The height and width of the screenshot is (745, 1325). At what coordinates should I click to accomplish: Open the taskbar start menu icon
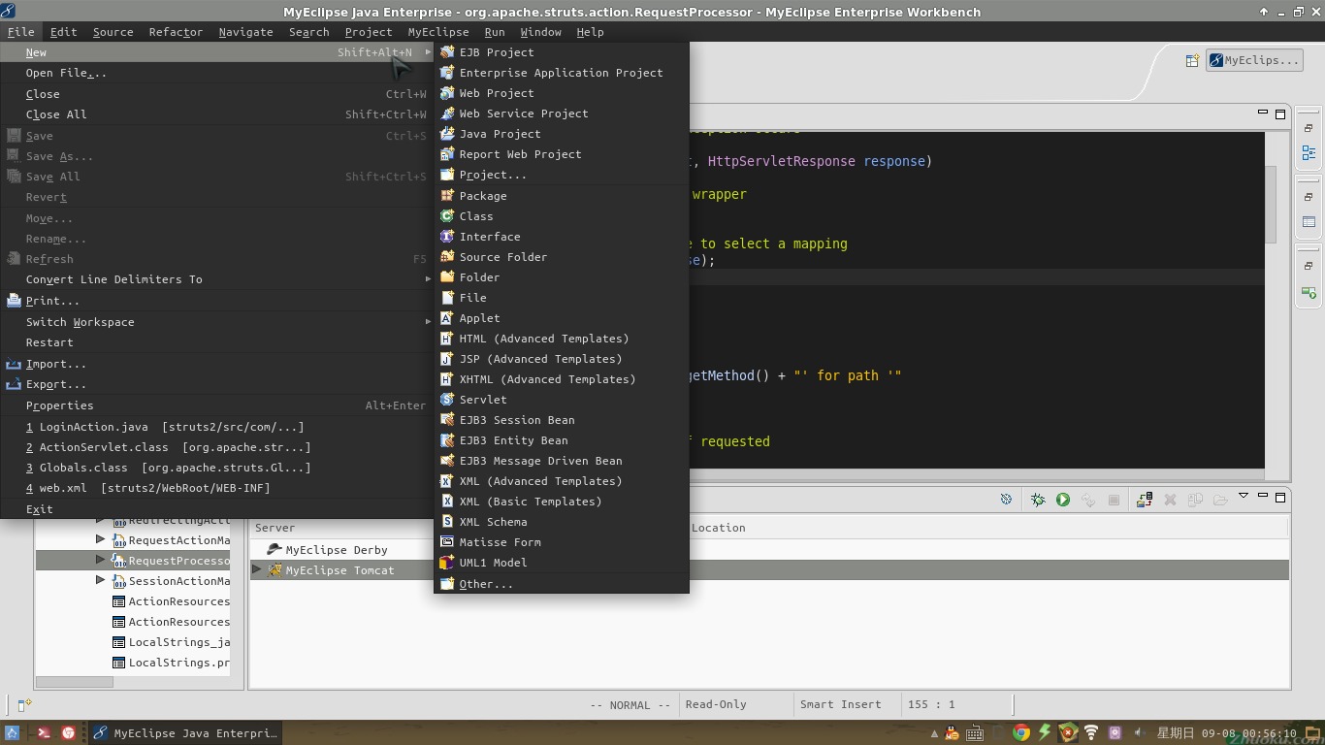(13, 733)
